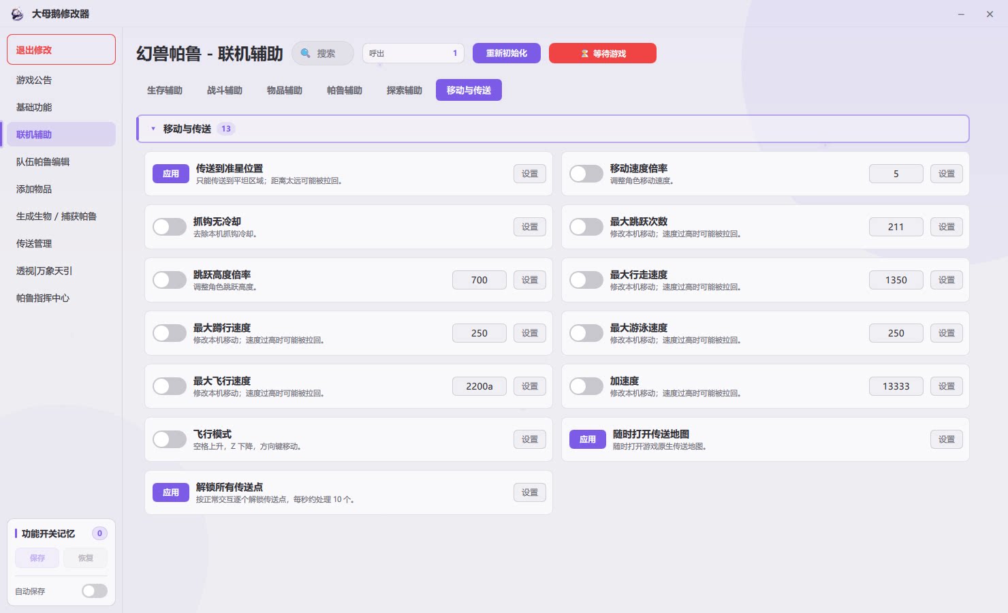
Task: Open 设置 for 加速度
Action: [x=947, y=386]
